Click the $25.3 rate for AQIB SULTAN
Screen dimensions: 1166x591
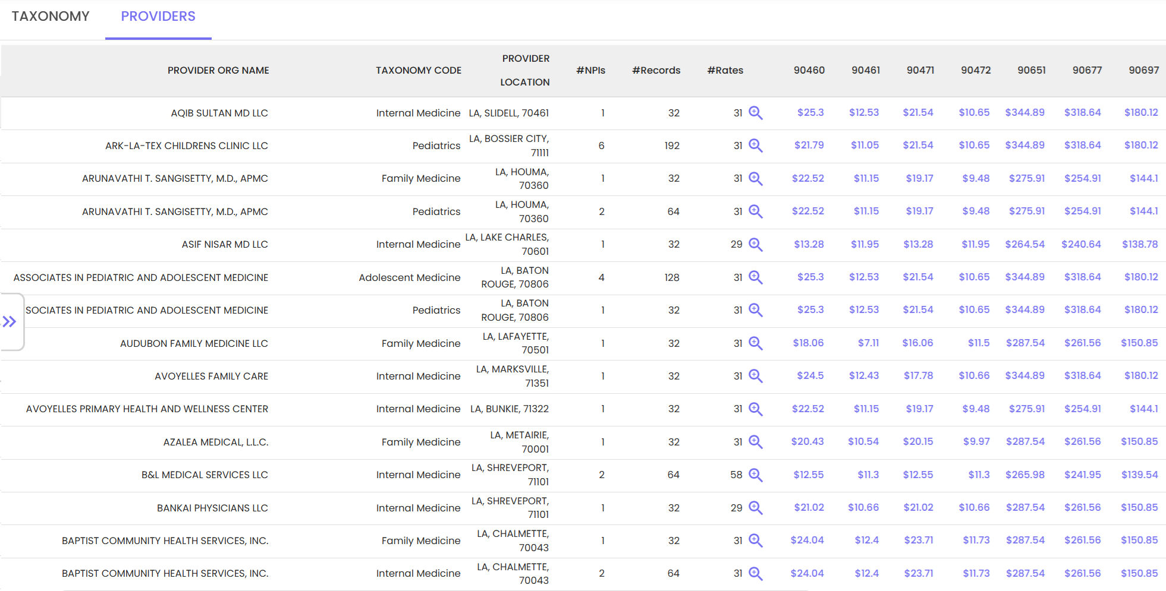coord(810,113)
